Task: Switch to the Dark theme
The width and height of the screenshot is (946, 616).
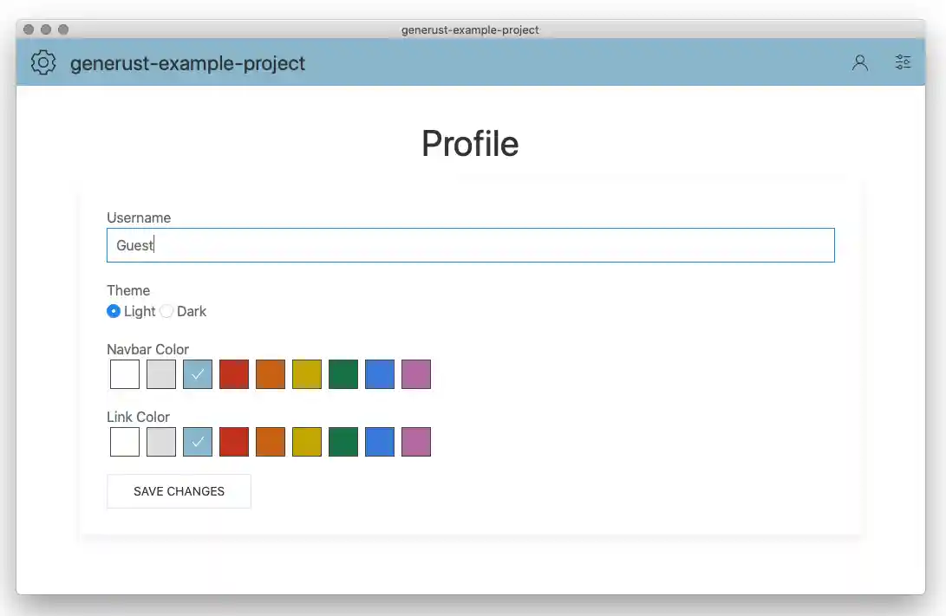Action: pyautogui.click(x=166, y=311)
